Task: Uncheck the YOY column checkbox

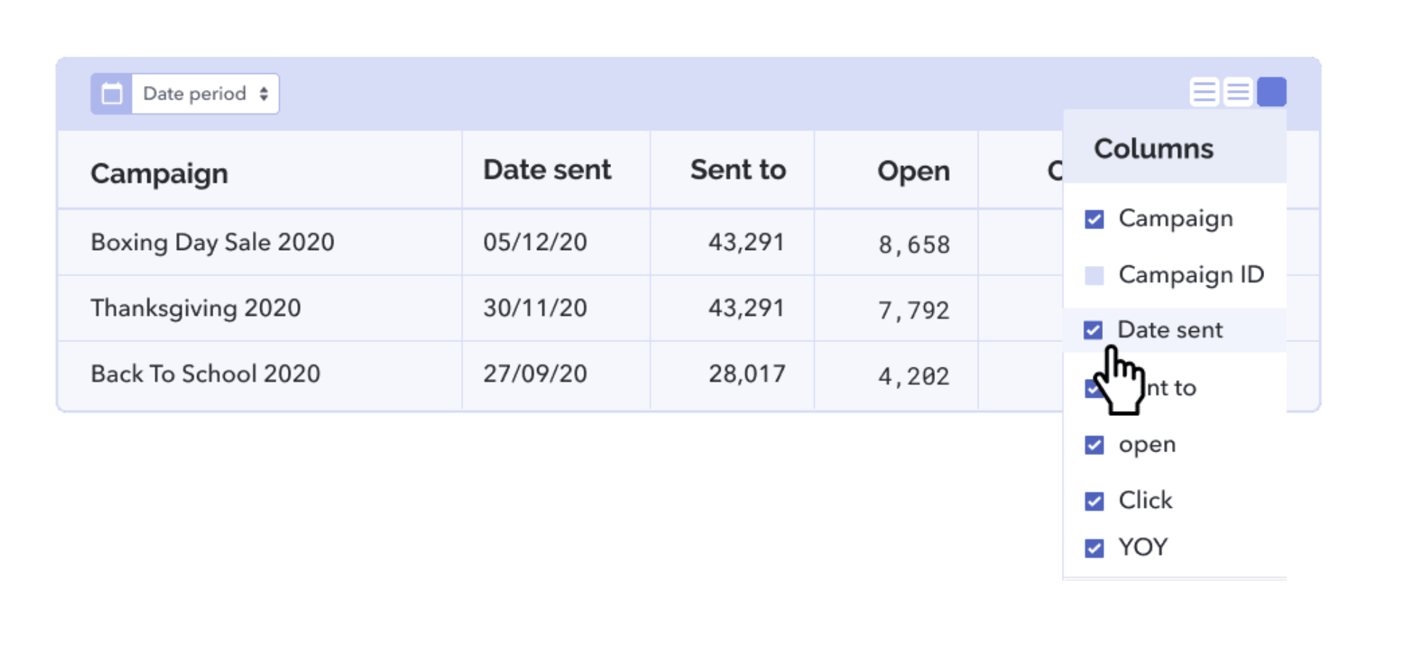Action: [x=1095, y=549]
